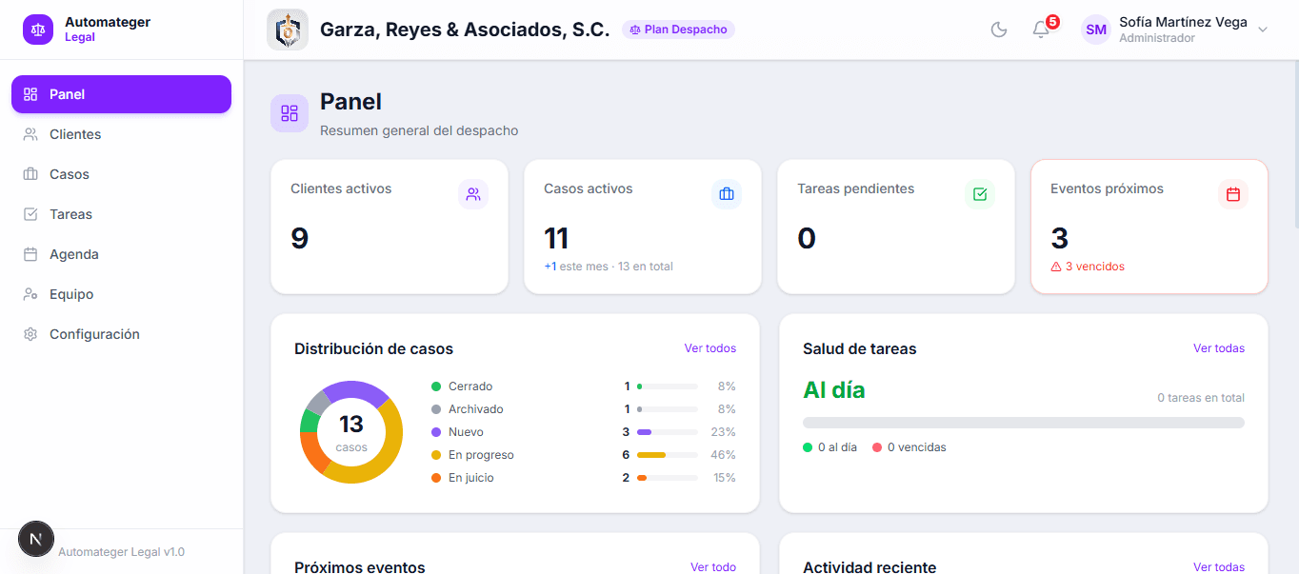Open the Equipo team section
1299x574 pixels.
(71, 294)
